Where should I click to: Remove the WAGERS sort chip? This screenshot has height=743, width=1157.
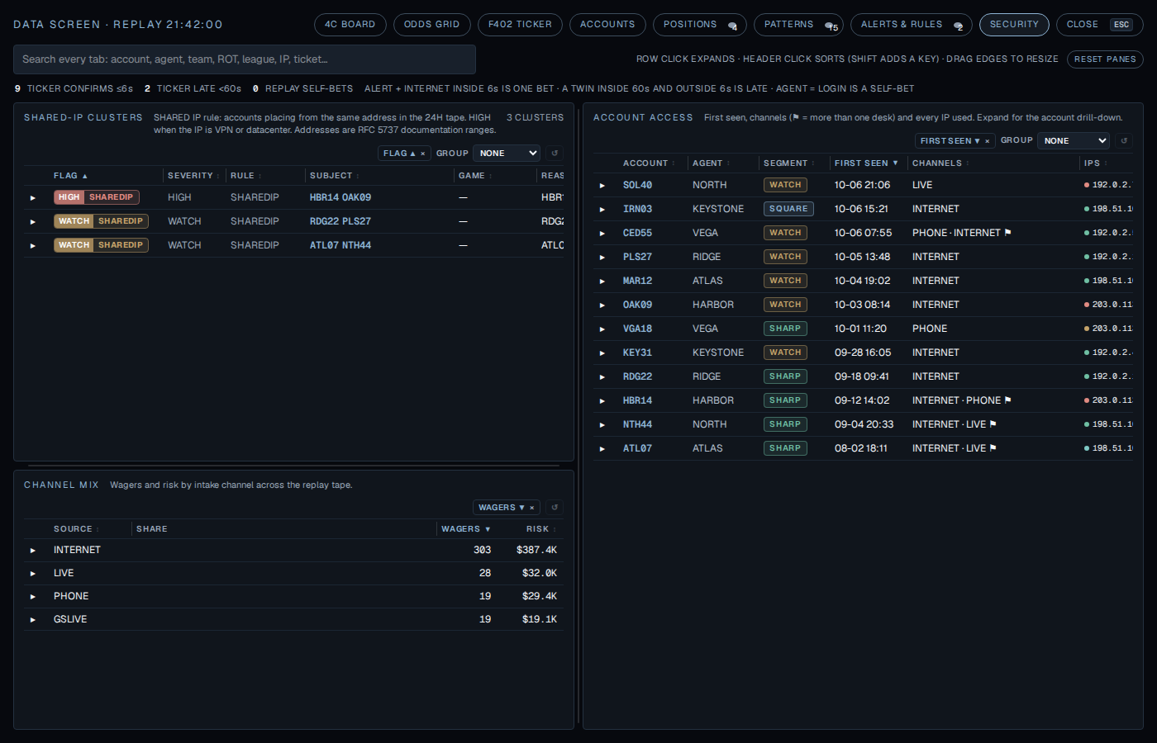coord(532,508)
